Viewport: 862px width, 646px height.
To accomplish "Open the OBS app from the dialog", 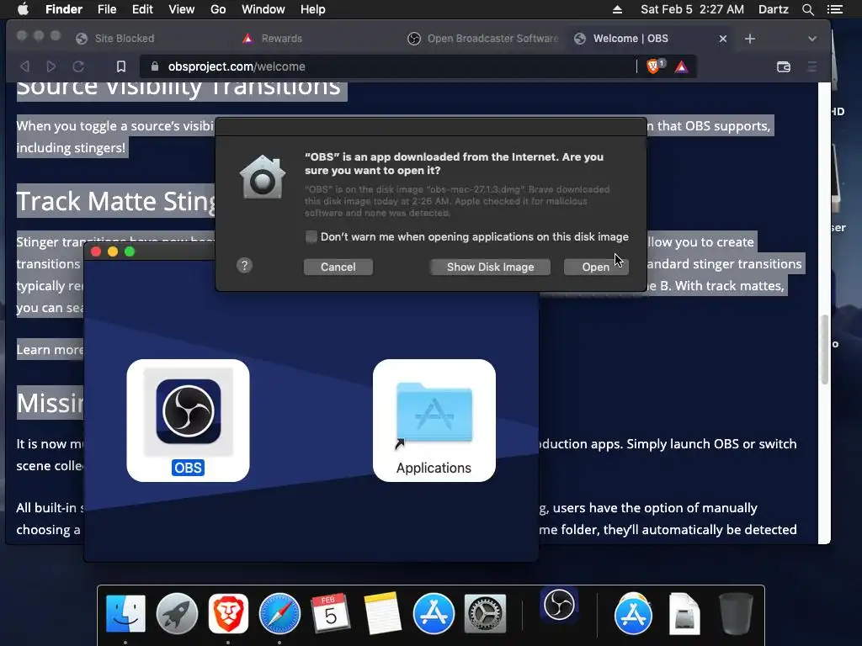I will [x=596, y=267].
